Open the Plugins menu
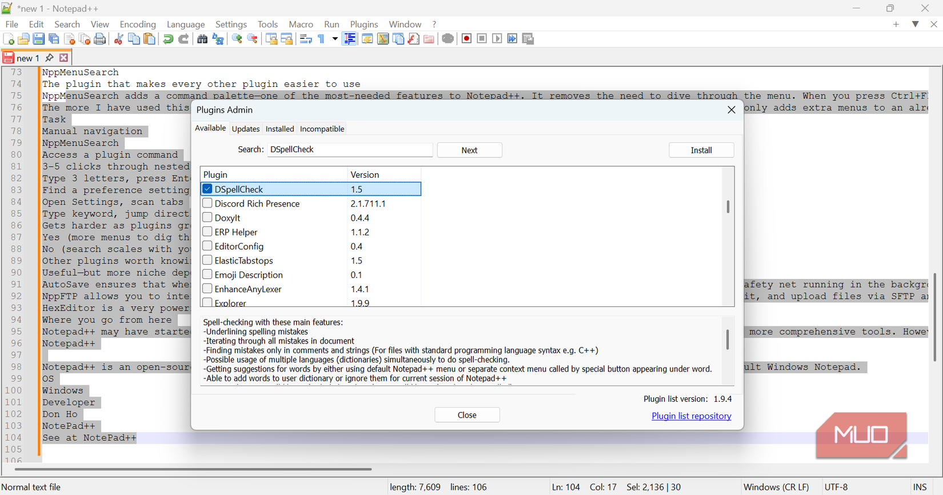Viewport: 943px width, 495px height. click(364, 24)
